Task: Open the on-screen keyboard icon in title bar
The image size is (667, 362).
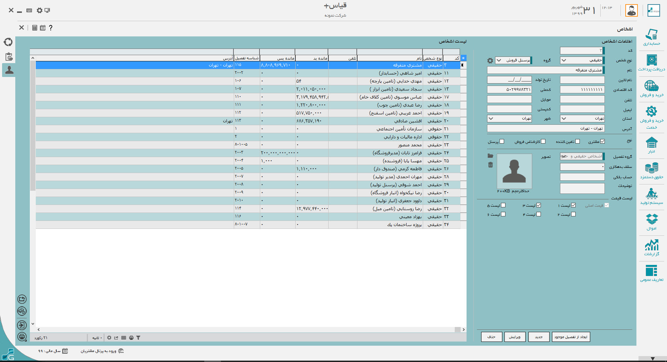Action: pyautogui.click(x=29, y=10)
